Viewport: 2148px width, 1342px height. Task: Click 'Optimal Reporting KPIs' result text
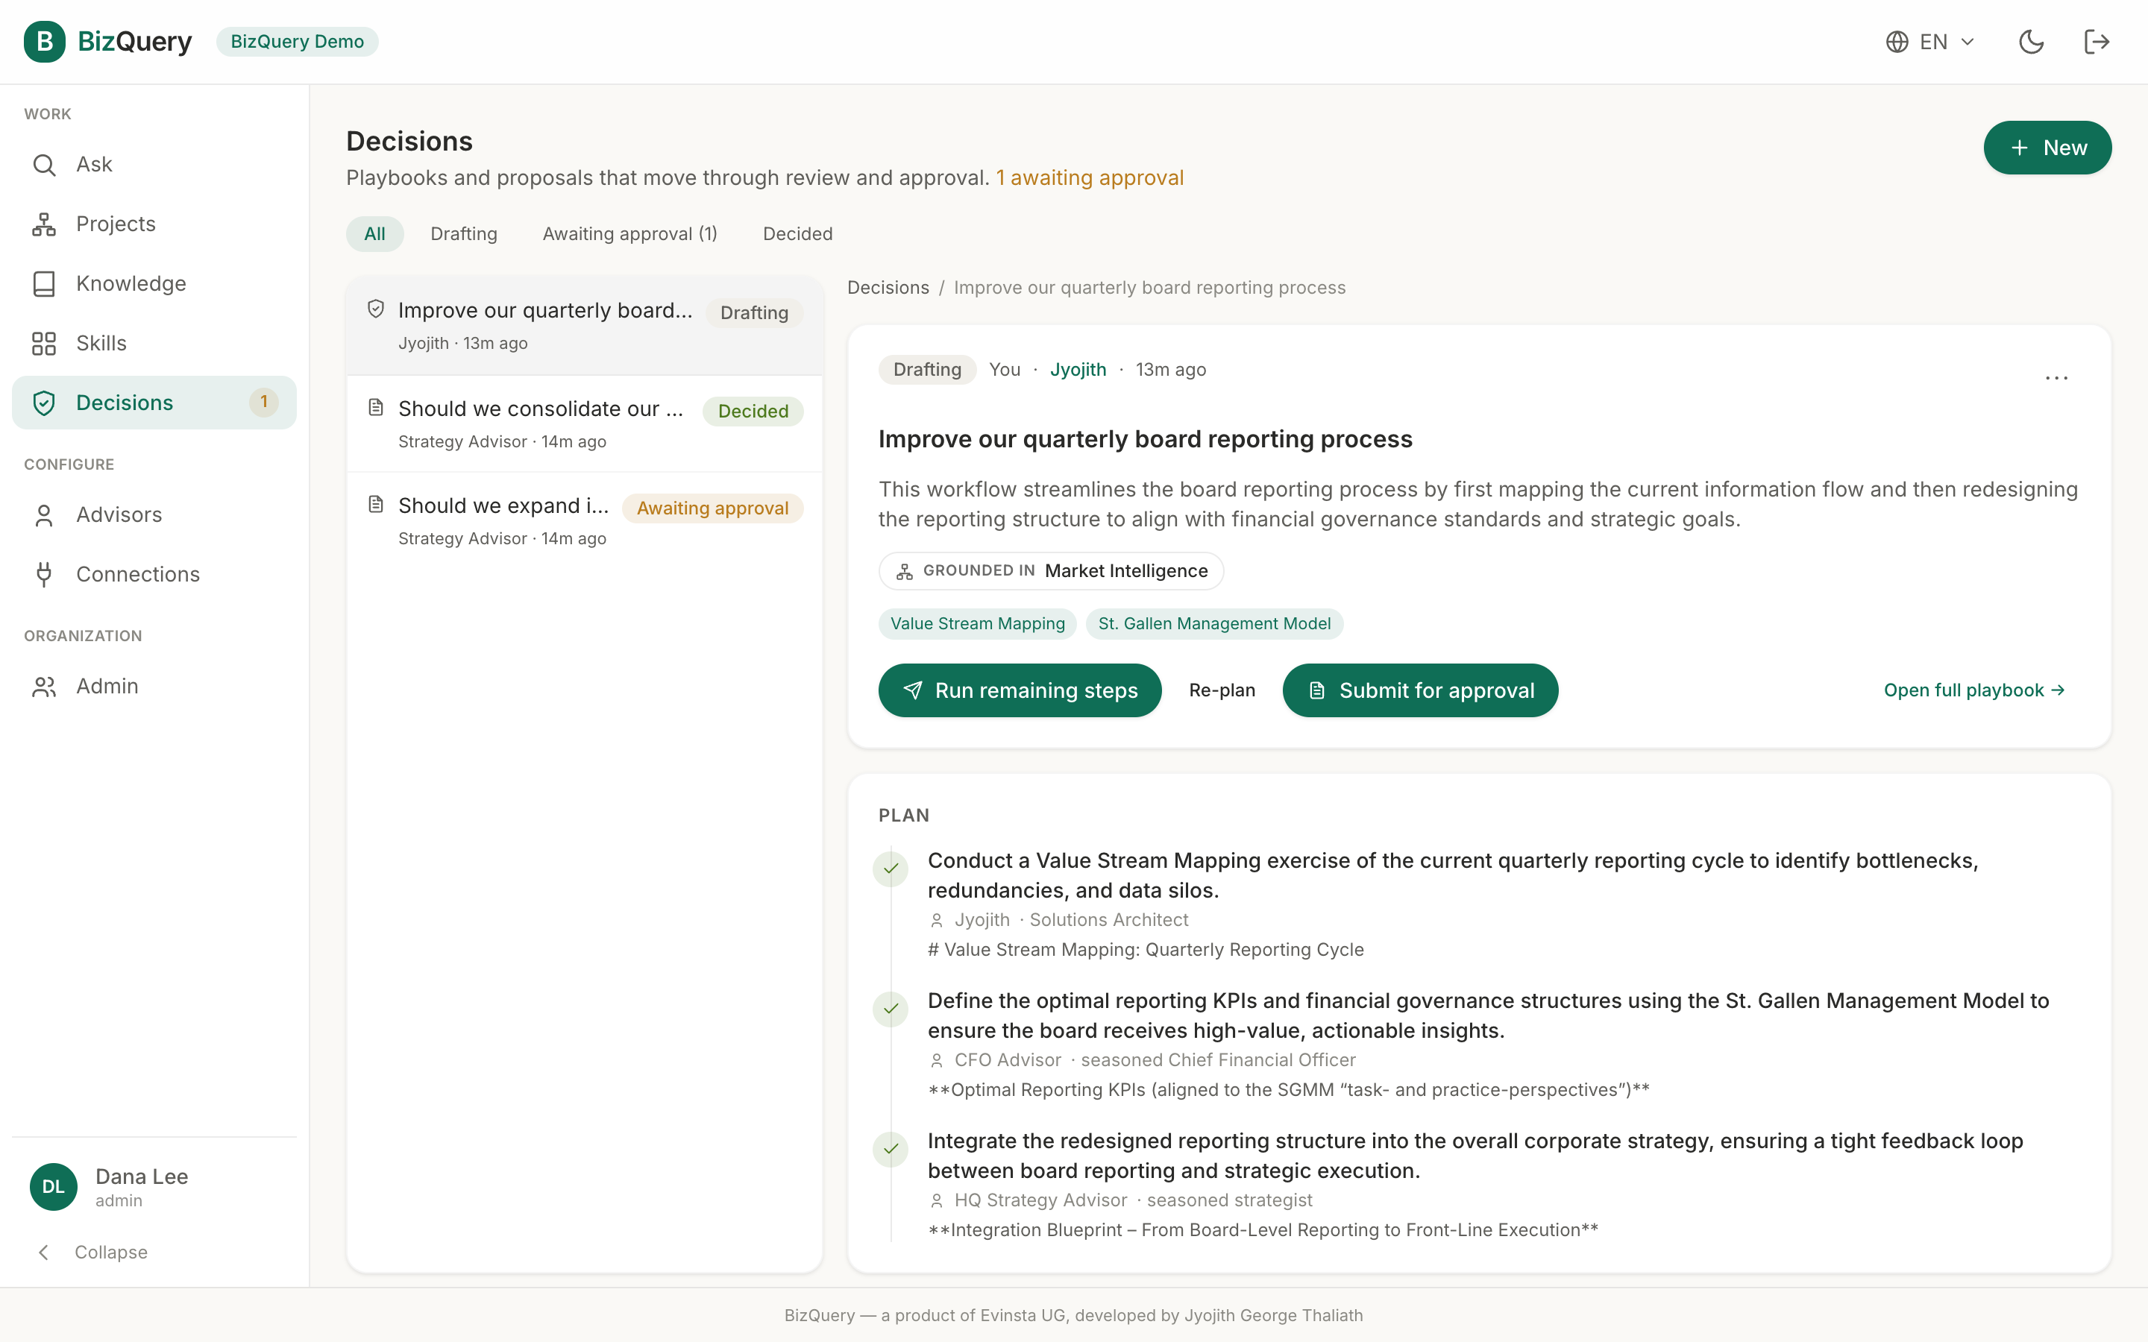coord(1289,1090)
